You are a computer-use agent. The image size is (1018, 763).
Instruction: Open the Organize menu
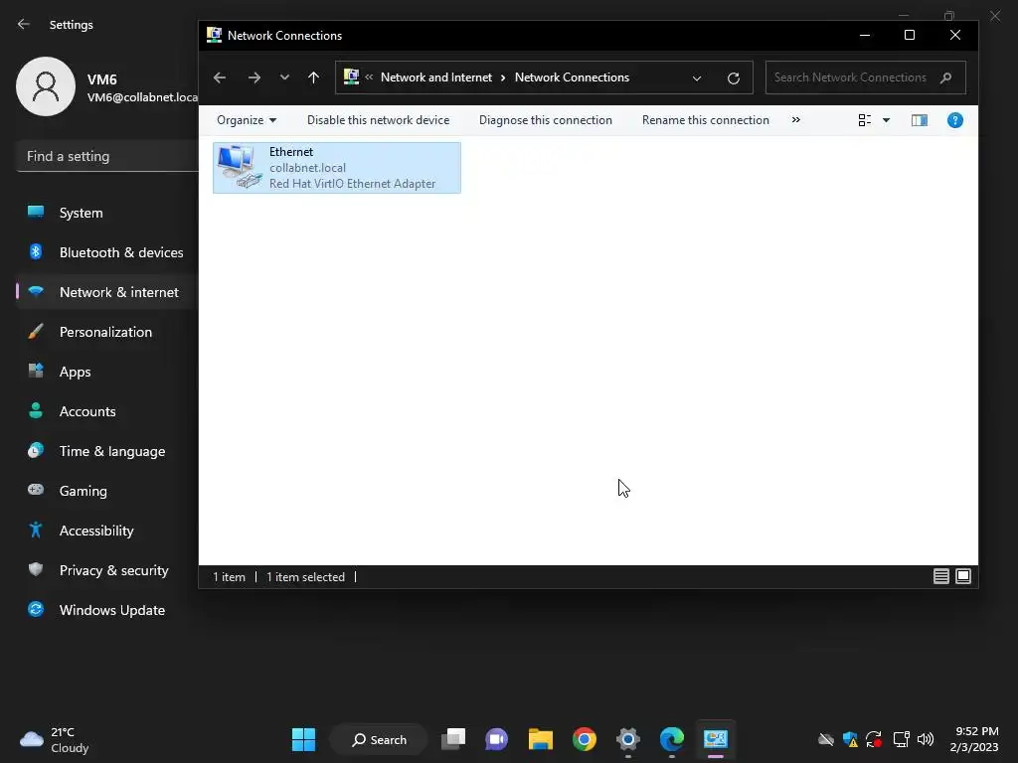tap(247, 120)
